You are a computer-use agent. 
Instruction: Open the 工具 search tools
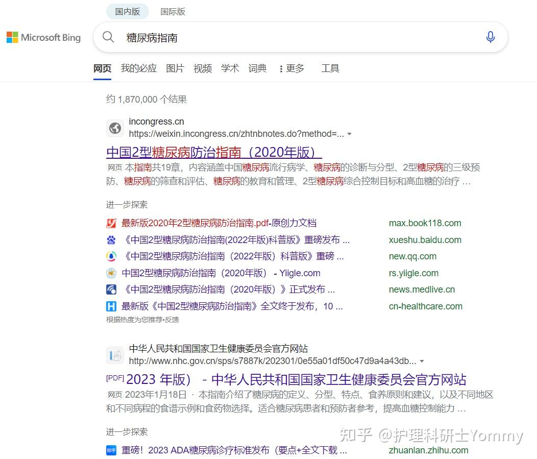(330, 68)
